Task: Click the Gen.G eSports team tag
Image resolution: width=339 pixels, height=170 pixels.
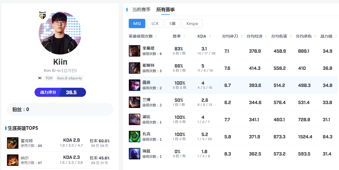Action: (x=69, y=78)
